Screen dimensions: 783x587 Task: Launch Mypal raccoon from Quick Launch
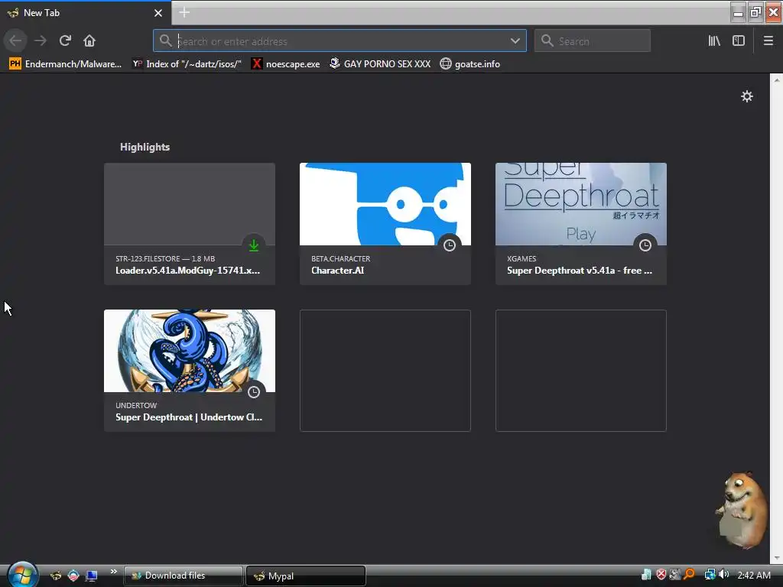[x=56, y=576]
